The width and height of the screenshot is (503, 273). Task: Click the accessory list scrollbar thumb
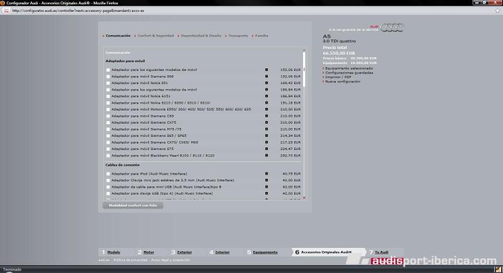(x=304, y=70)
